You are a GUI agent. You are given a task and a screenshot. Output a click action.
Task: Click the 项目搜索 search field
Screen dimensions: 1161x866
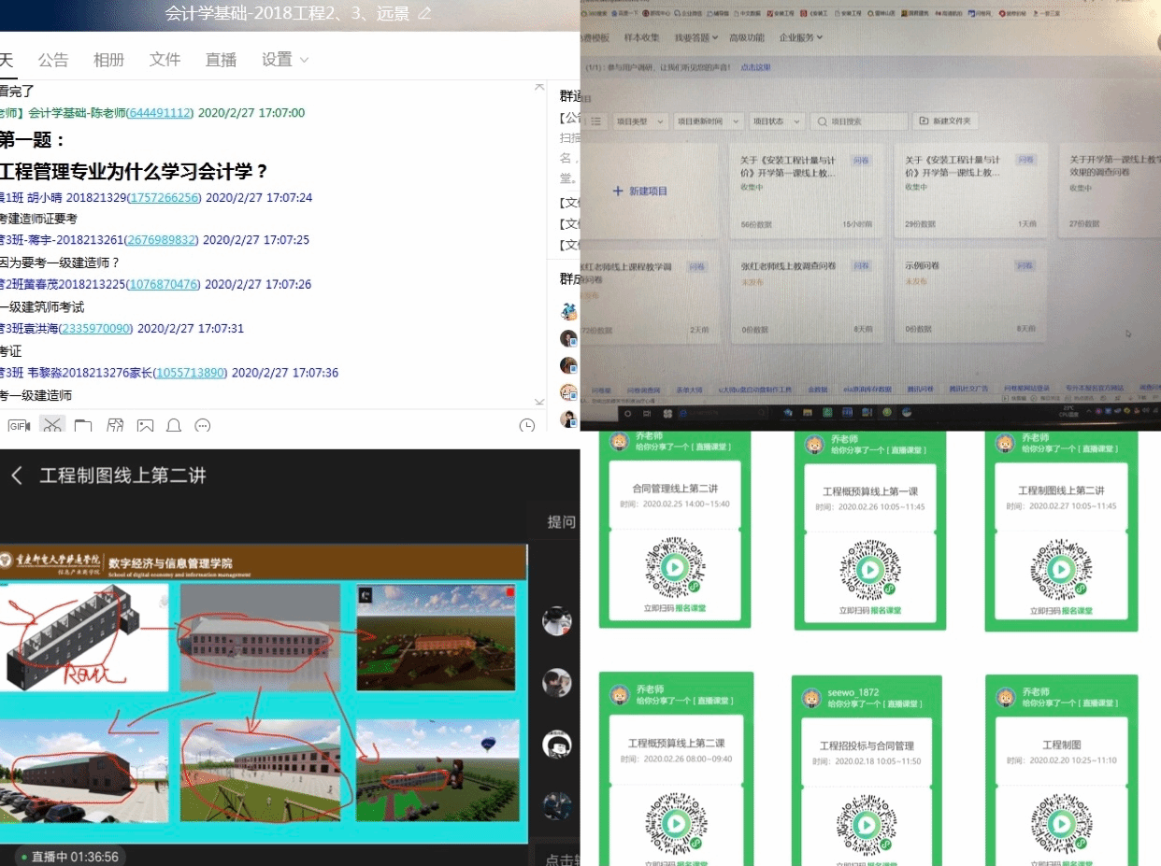(860, 121)
